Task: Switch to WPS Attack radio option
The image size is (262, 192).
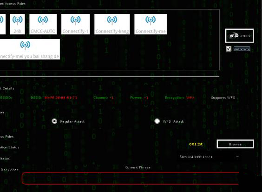Action: [x=157, y=121]
